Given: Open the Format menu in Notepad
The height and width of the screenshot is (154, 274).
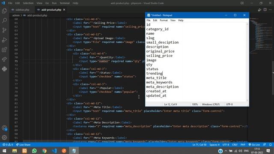Looking at the screenshot, I should point(164,21).
